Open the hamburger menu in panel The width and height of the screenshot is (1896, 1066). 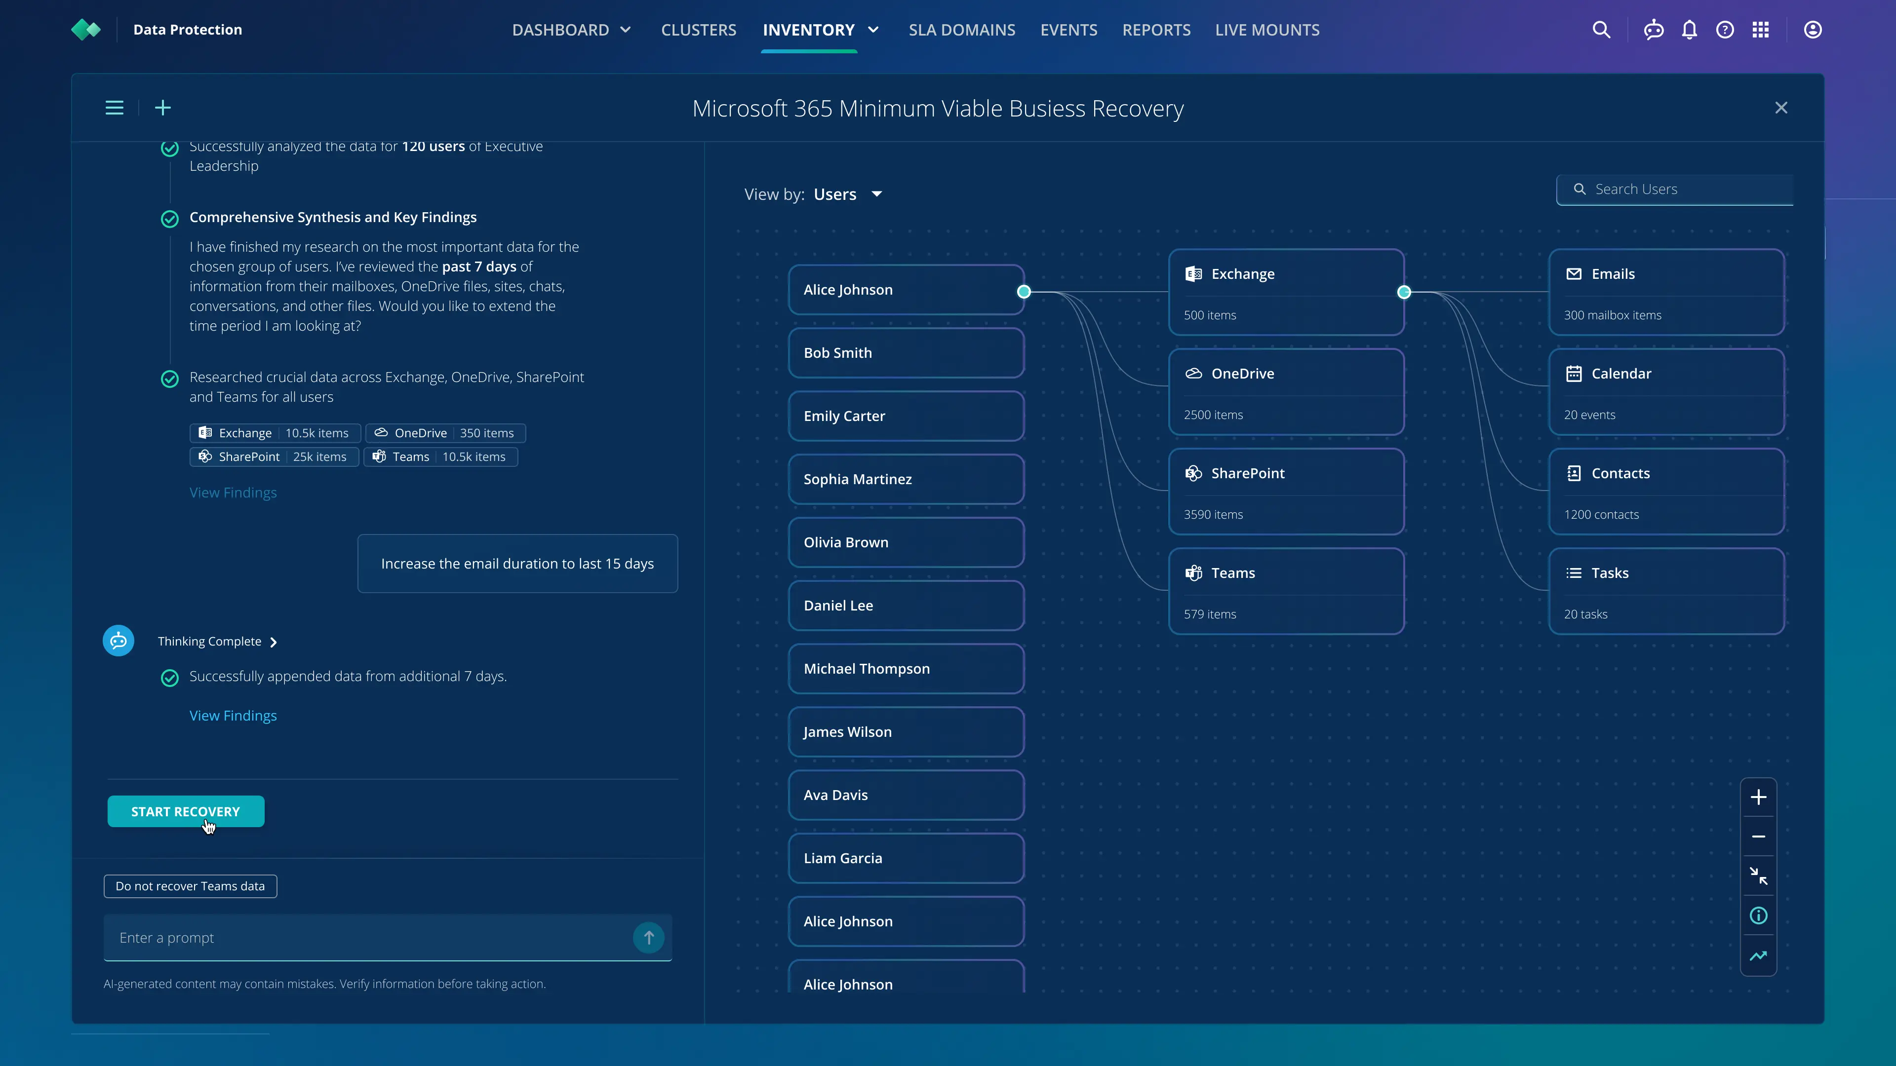pos(114,108)
